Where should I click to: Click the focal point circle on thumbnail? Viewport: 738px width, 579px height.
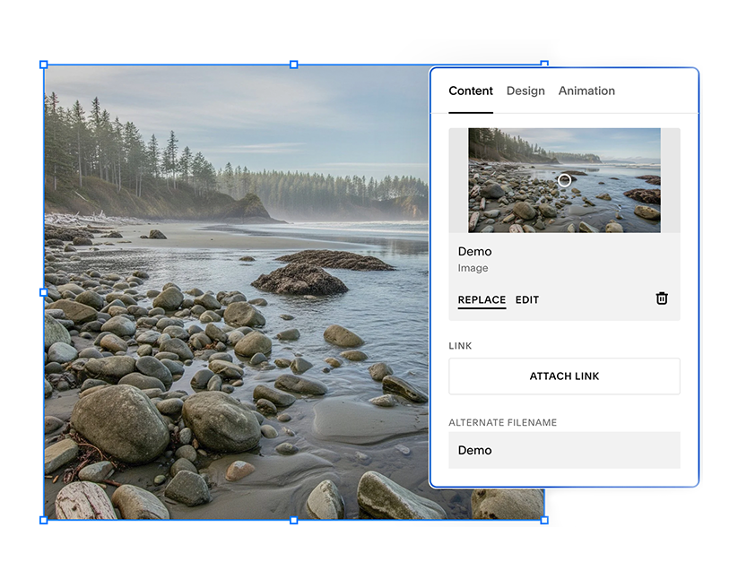point(564,180)
